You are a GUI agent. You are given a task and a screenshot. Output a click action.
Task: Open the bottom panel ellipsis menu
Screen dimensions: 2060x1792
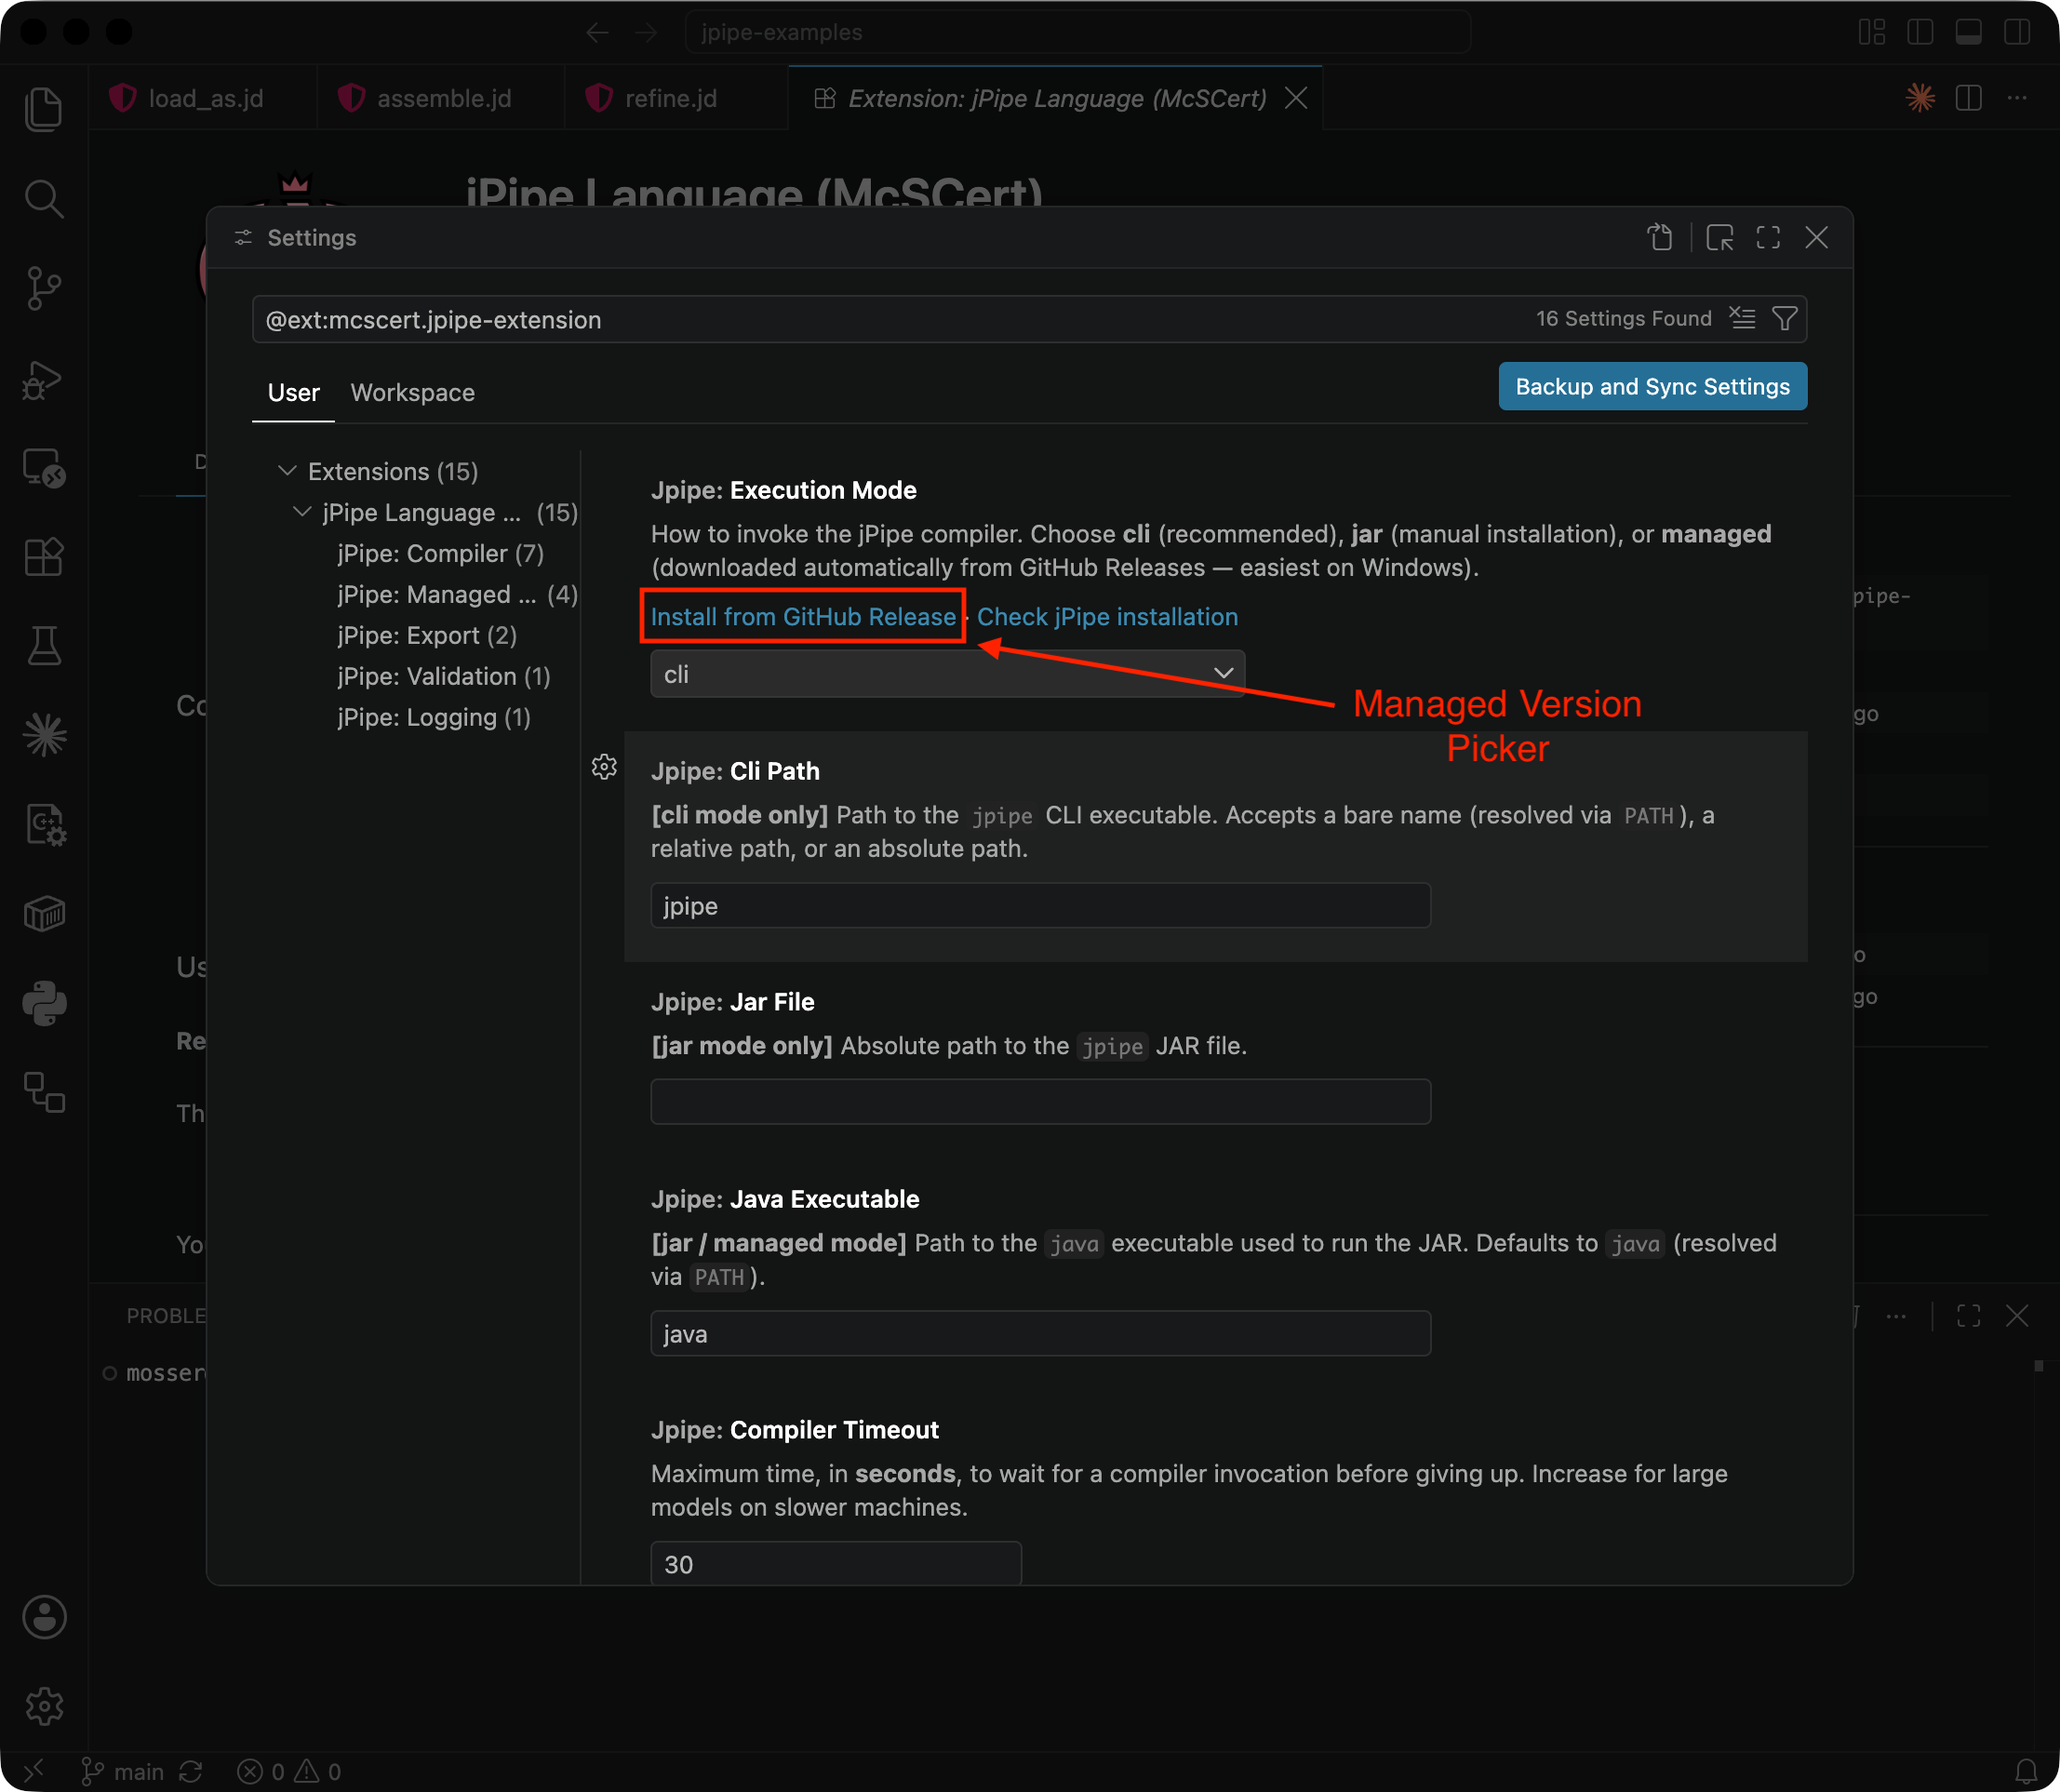coord(1896,1316)
